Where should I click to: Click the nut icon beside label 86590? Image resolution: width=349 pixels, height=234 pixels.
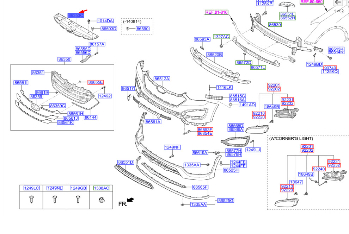coord(128,29)
